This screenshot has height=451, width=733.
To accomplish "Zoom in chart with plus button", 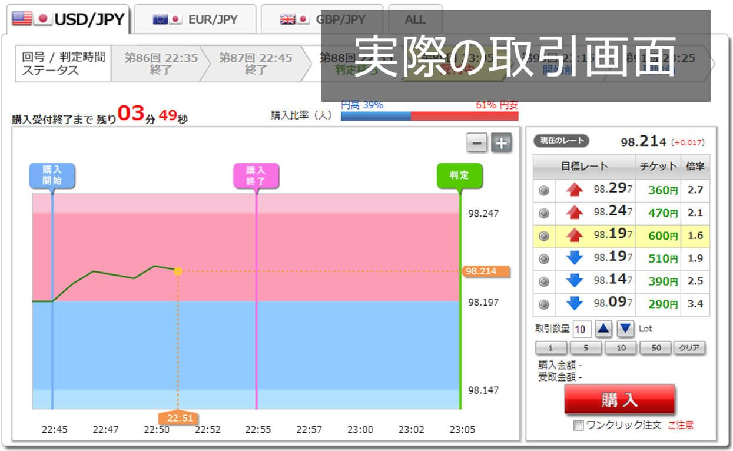I will [x=502, y=143].
